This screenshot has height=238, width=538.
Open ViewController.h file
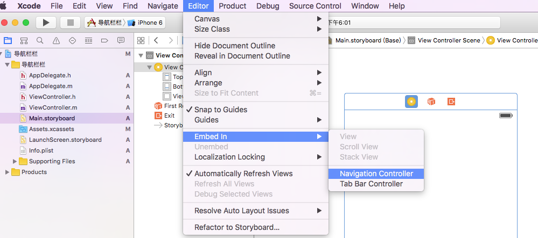tap(52, 97)
